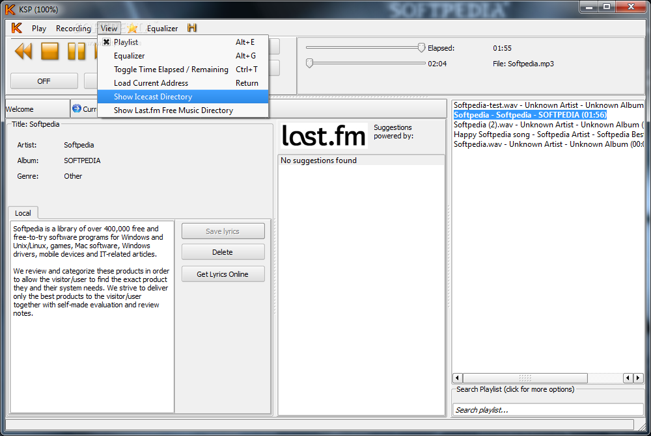This screenshot has height=436, width=651.
Task: Toggle the Playlist checkbox menu entry
Action: tap(183, 42)
